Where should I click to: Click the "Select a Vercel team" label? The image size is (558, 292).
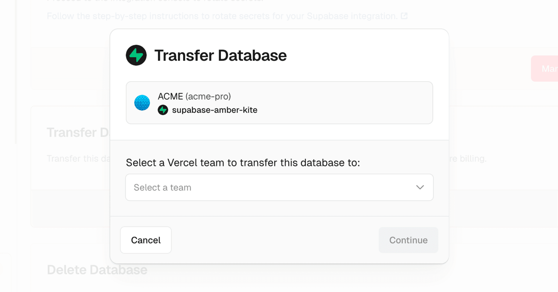[243, 163]
